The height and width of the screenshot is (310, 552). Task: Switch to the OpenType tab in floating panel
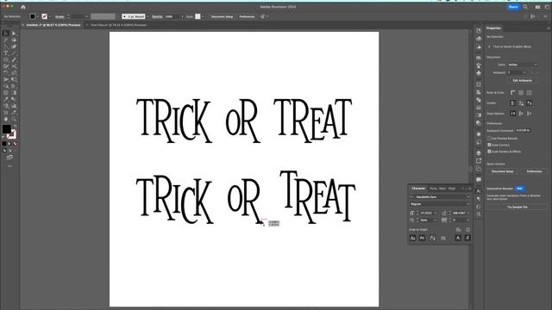click(x=442, y=189)
